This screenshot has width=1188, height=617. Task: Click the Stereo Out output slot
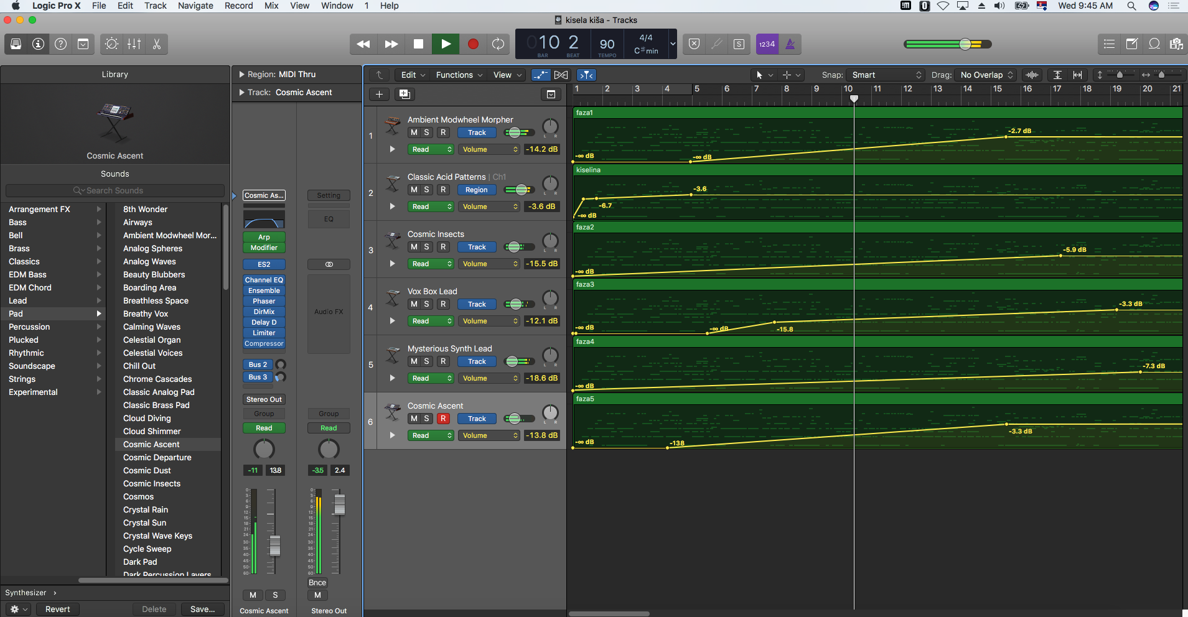click(x=264, y=399)
